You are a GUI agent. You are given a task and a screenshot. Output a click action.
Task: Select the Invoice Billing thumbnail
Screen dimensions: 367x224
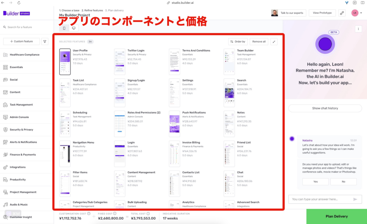pyautogui.click(x=175, y=154)
